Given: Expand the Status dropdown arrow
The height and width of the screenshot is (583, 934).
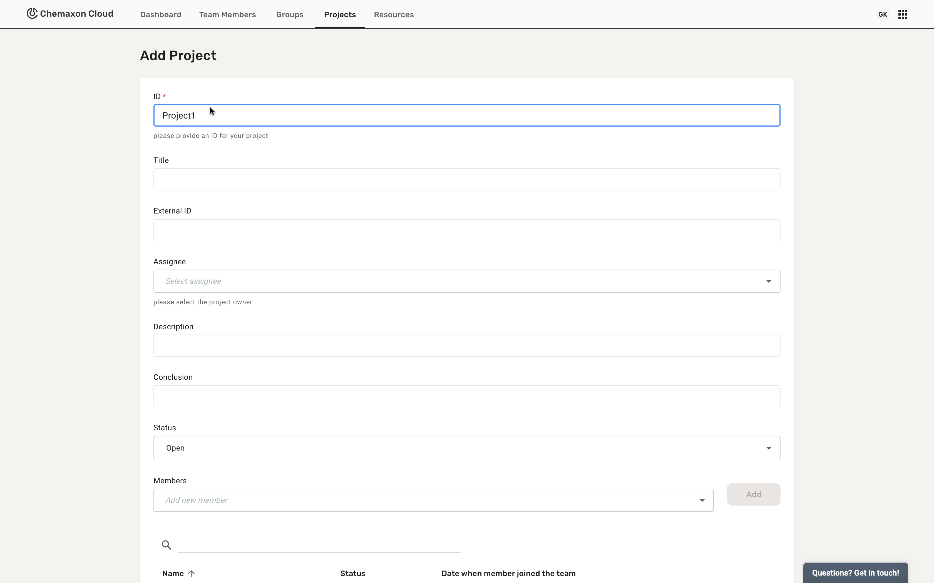Looking at the screenshot, I should 768,448.
